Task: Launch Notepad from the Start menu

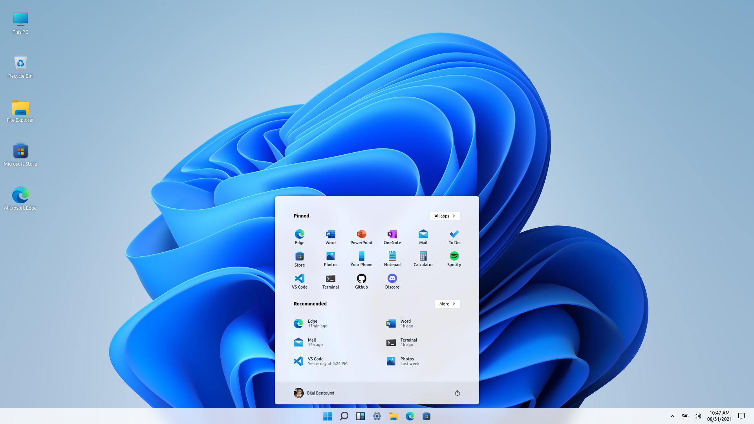Action: click(392, 259)
